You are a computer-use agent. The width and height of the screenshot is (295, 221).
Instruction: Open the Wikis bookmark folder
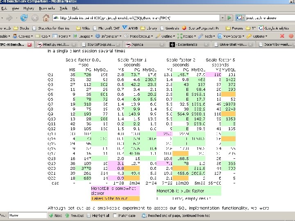click(83, 28)
